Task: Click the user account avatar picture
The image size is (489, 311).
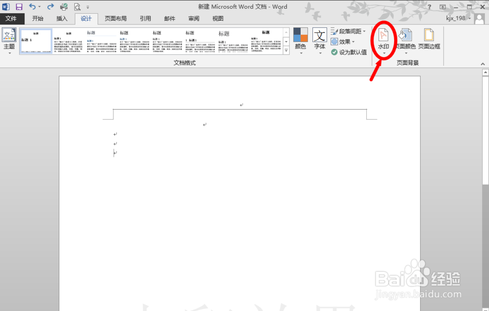Action: point(480,19)
